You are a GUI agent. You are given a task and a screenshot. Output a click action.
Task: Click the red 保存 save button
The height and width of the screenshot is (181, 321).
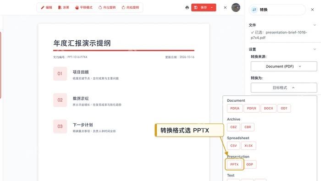(201, 8)
